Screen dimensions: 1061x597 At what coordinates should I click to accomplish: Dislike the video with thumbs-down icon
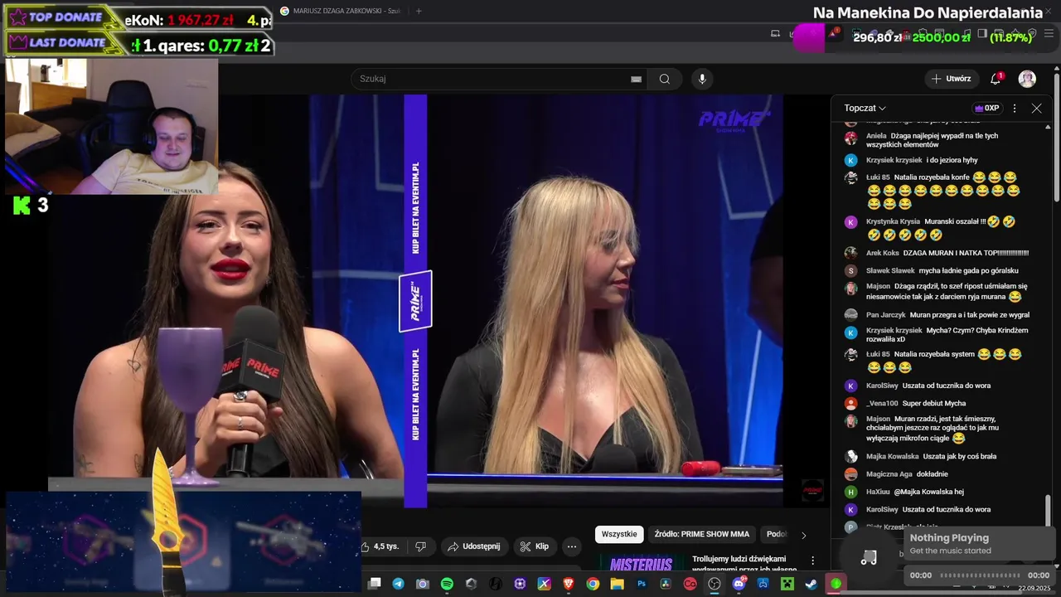pos(420,546)
